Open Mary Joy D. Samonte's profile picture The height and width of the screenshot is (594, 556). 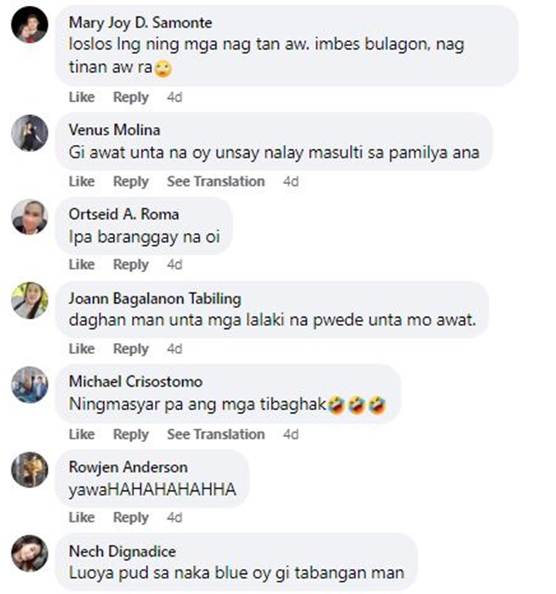[30, 25]
